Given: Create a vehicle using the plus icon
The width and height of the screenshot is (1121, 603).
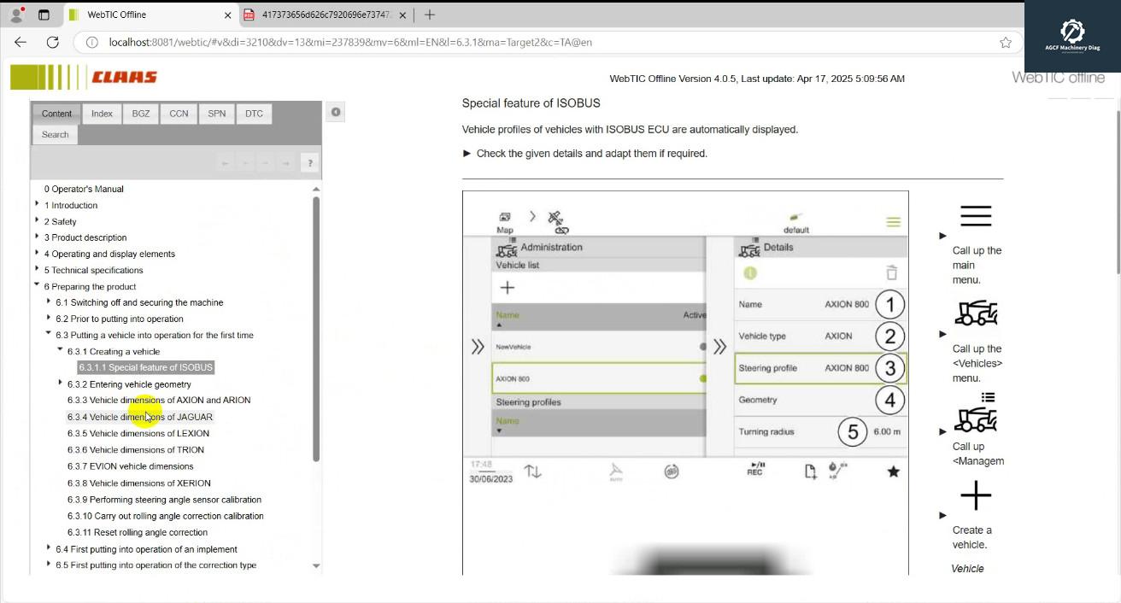Looking at the screenshot, I should pos(976,495).
